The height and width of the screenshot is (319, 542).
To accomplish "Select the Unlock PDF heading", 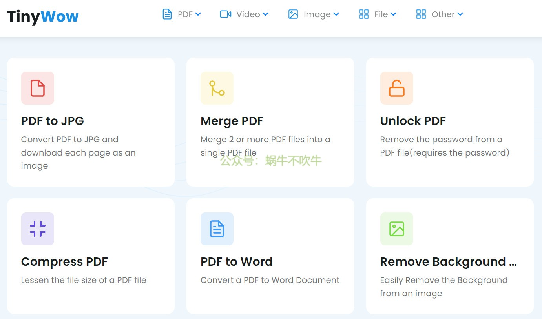I will 412,121.
